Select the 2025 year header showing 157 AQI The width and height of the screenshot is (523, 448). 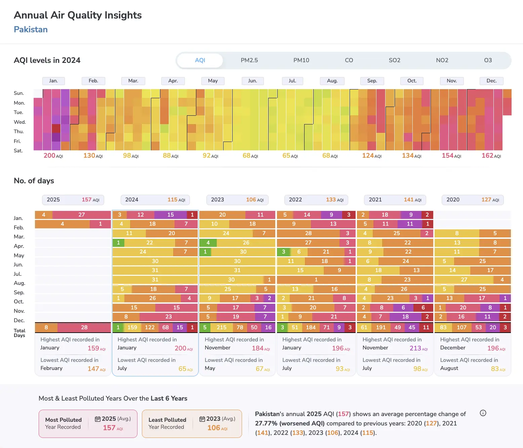(73, 200)
